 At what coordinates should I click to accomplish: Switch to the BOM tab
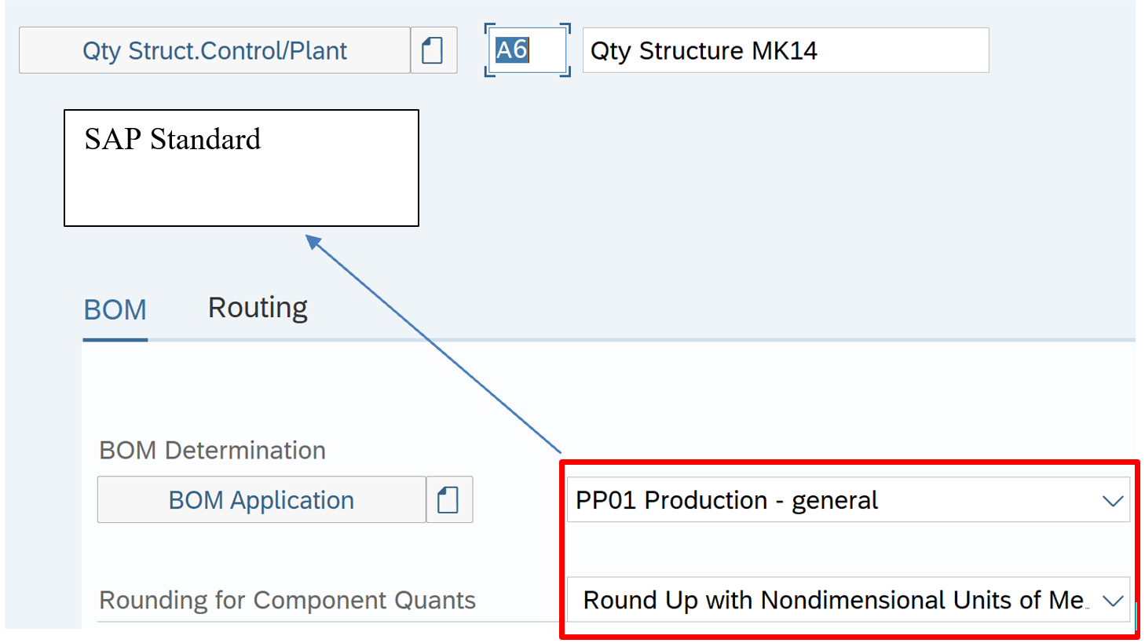pos(115,310)
